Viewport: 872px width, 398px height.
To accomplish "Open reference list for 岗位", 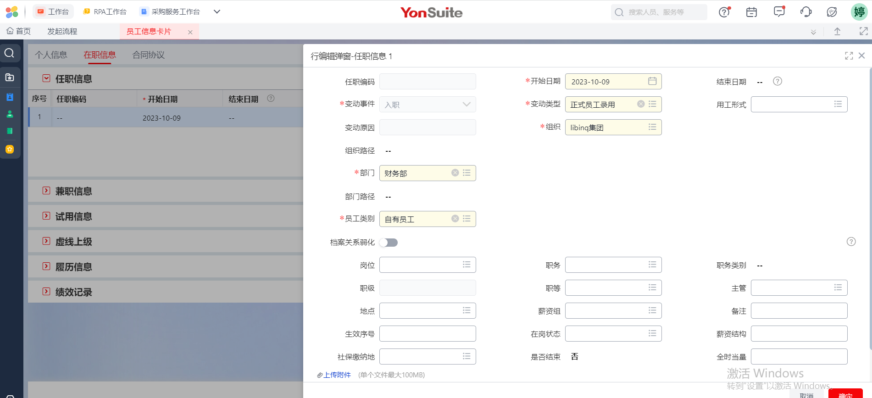I will (467, 265).
